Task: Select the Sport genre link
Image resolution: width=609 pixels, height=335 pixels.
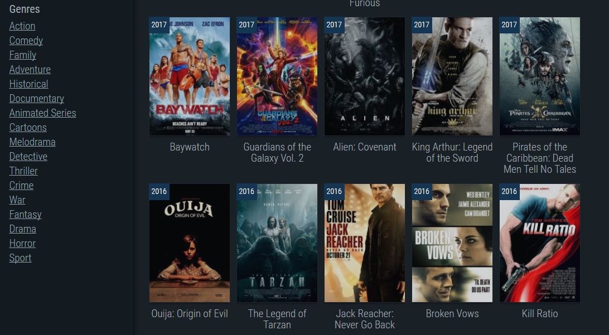Action: [20, 258]
